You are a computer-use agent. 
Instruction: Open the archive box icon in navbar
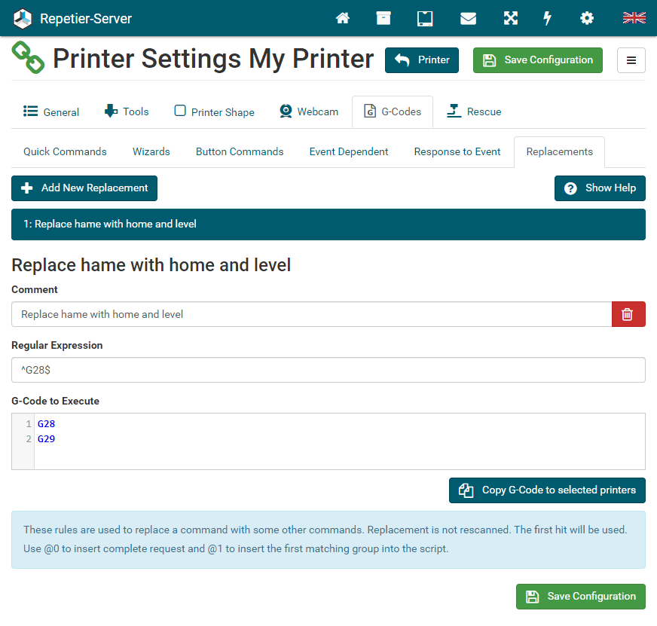(x=384, y=18)
